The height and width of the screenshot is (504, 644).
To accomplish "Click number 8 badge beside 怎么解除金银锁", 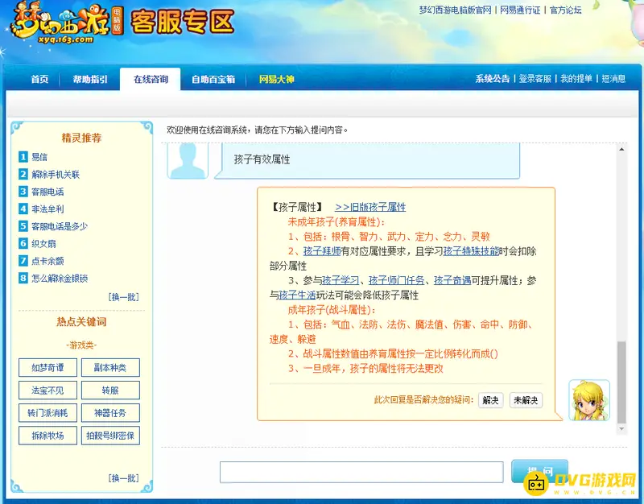I will pos(23,278).
